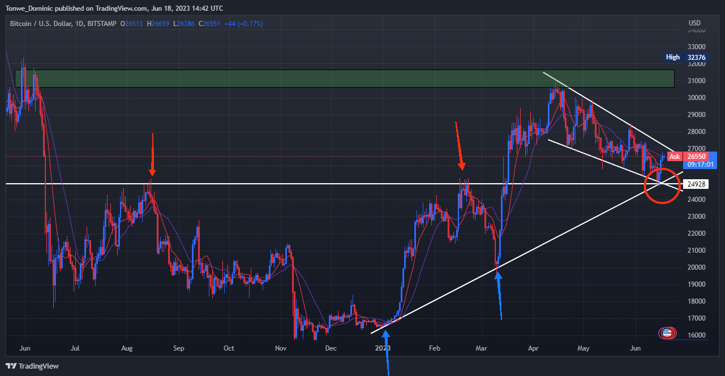
Task: Select the 24928 horizontal line price label
Action: tap(696, 184)
